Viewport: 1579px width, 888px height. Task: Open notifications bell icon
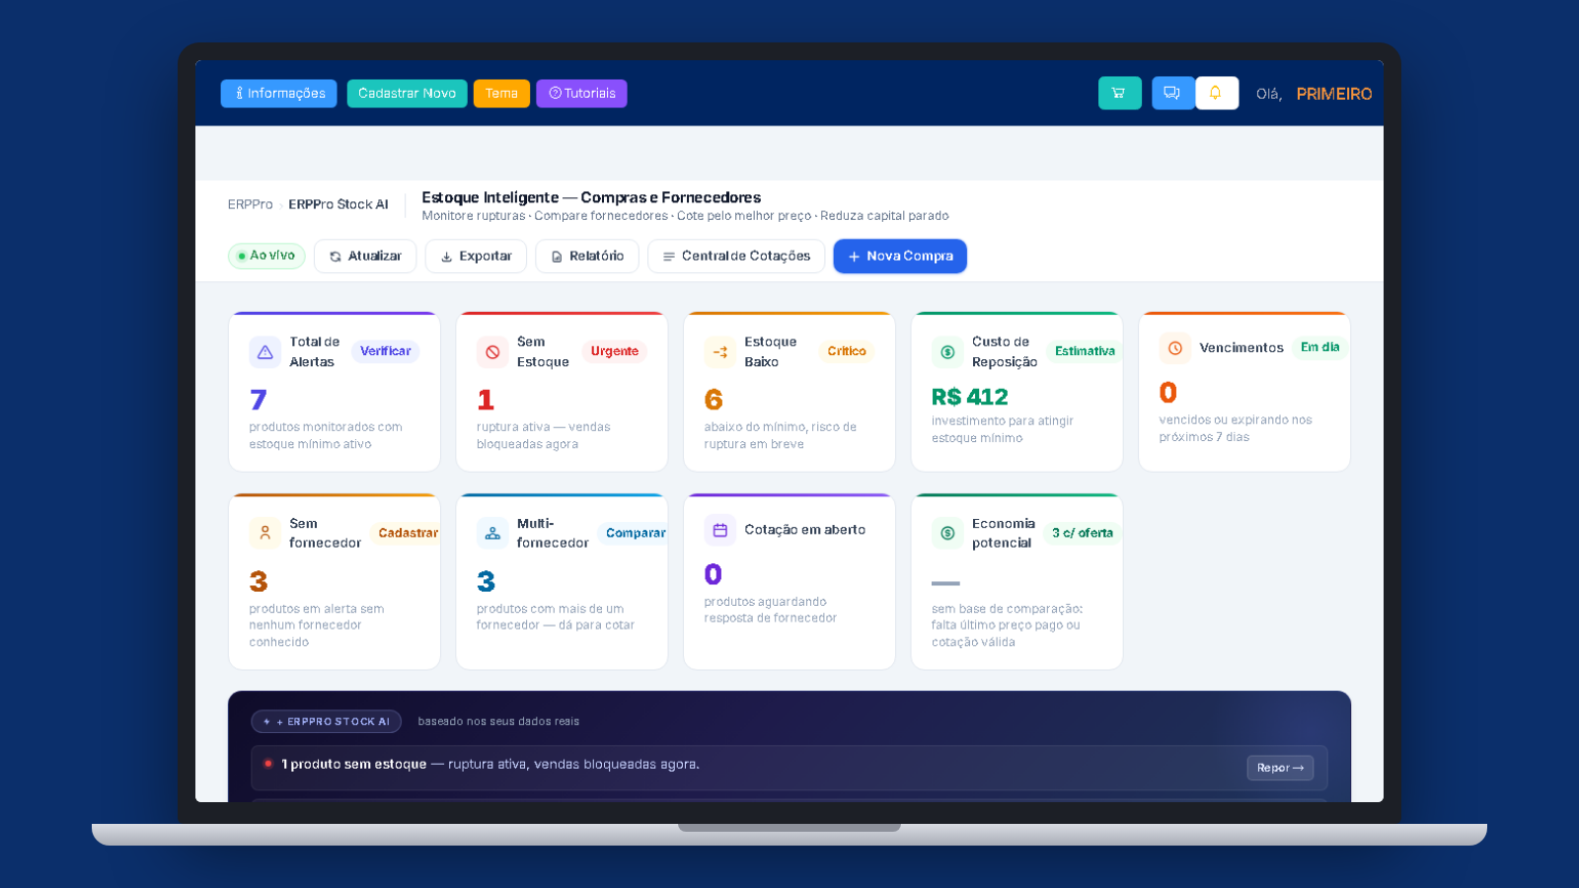[1216, 93]
